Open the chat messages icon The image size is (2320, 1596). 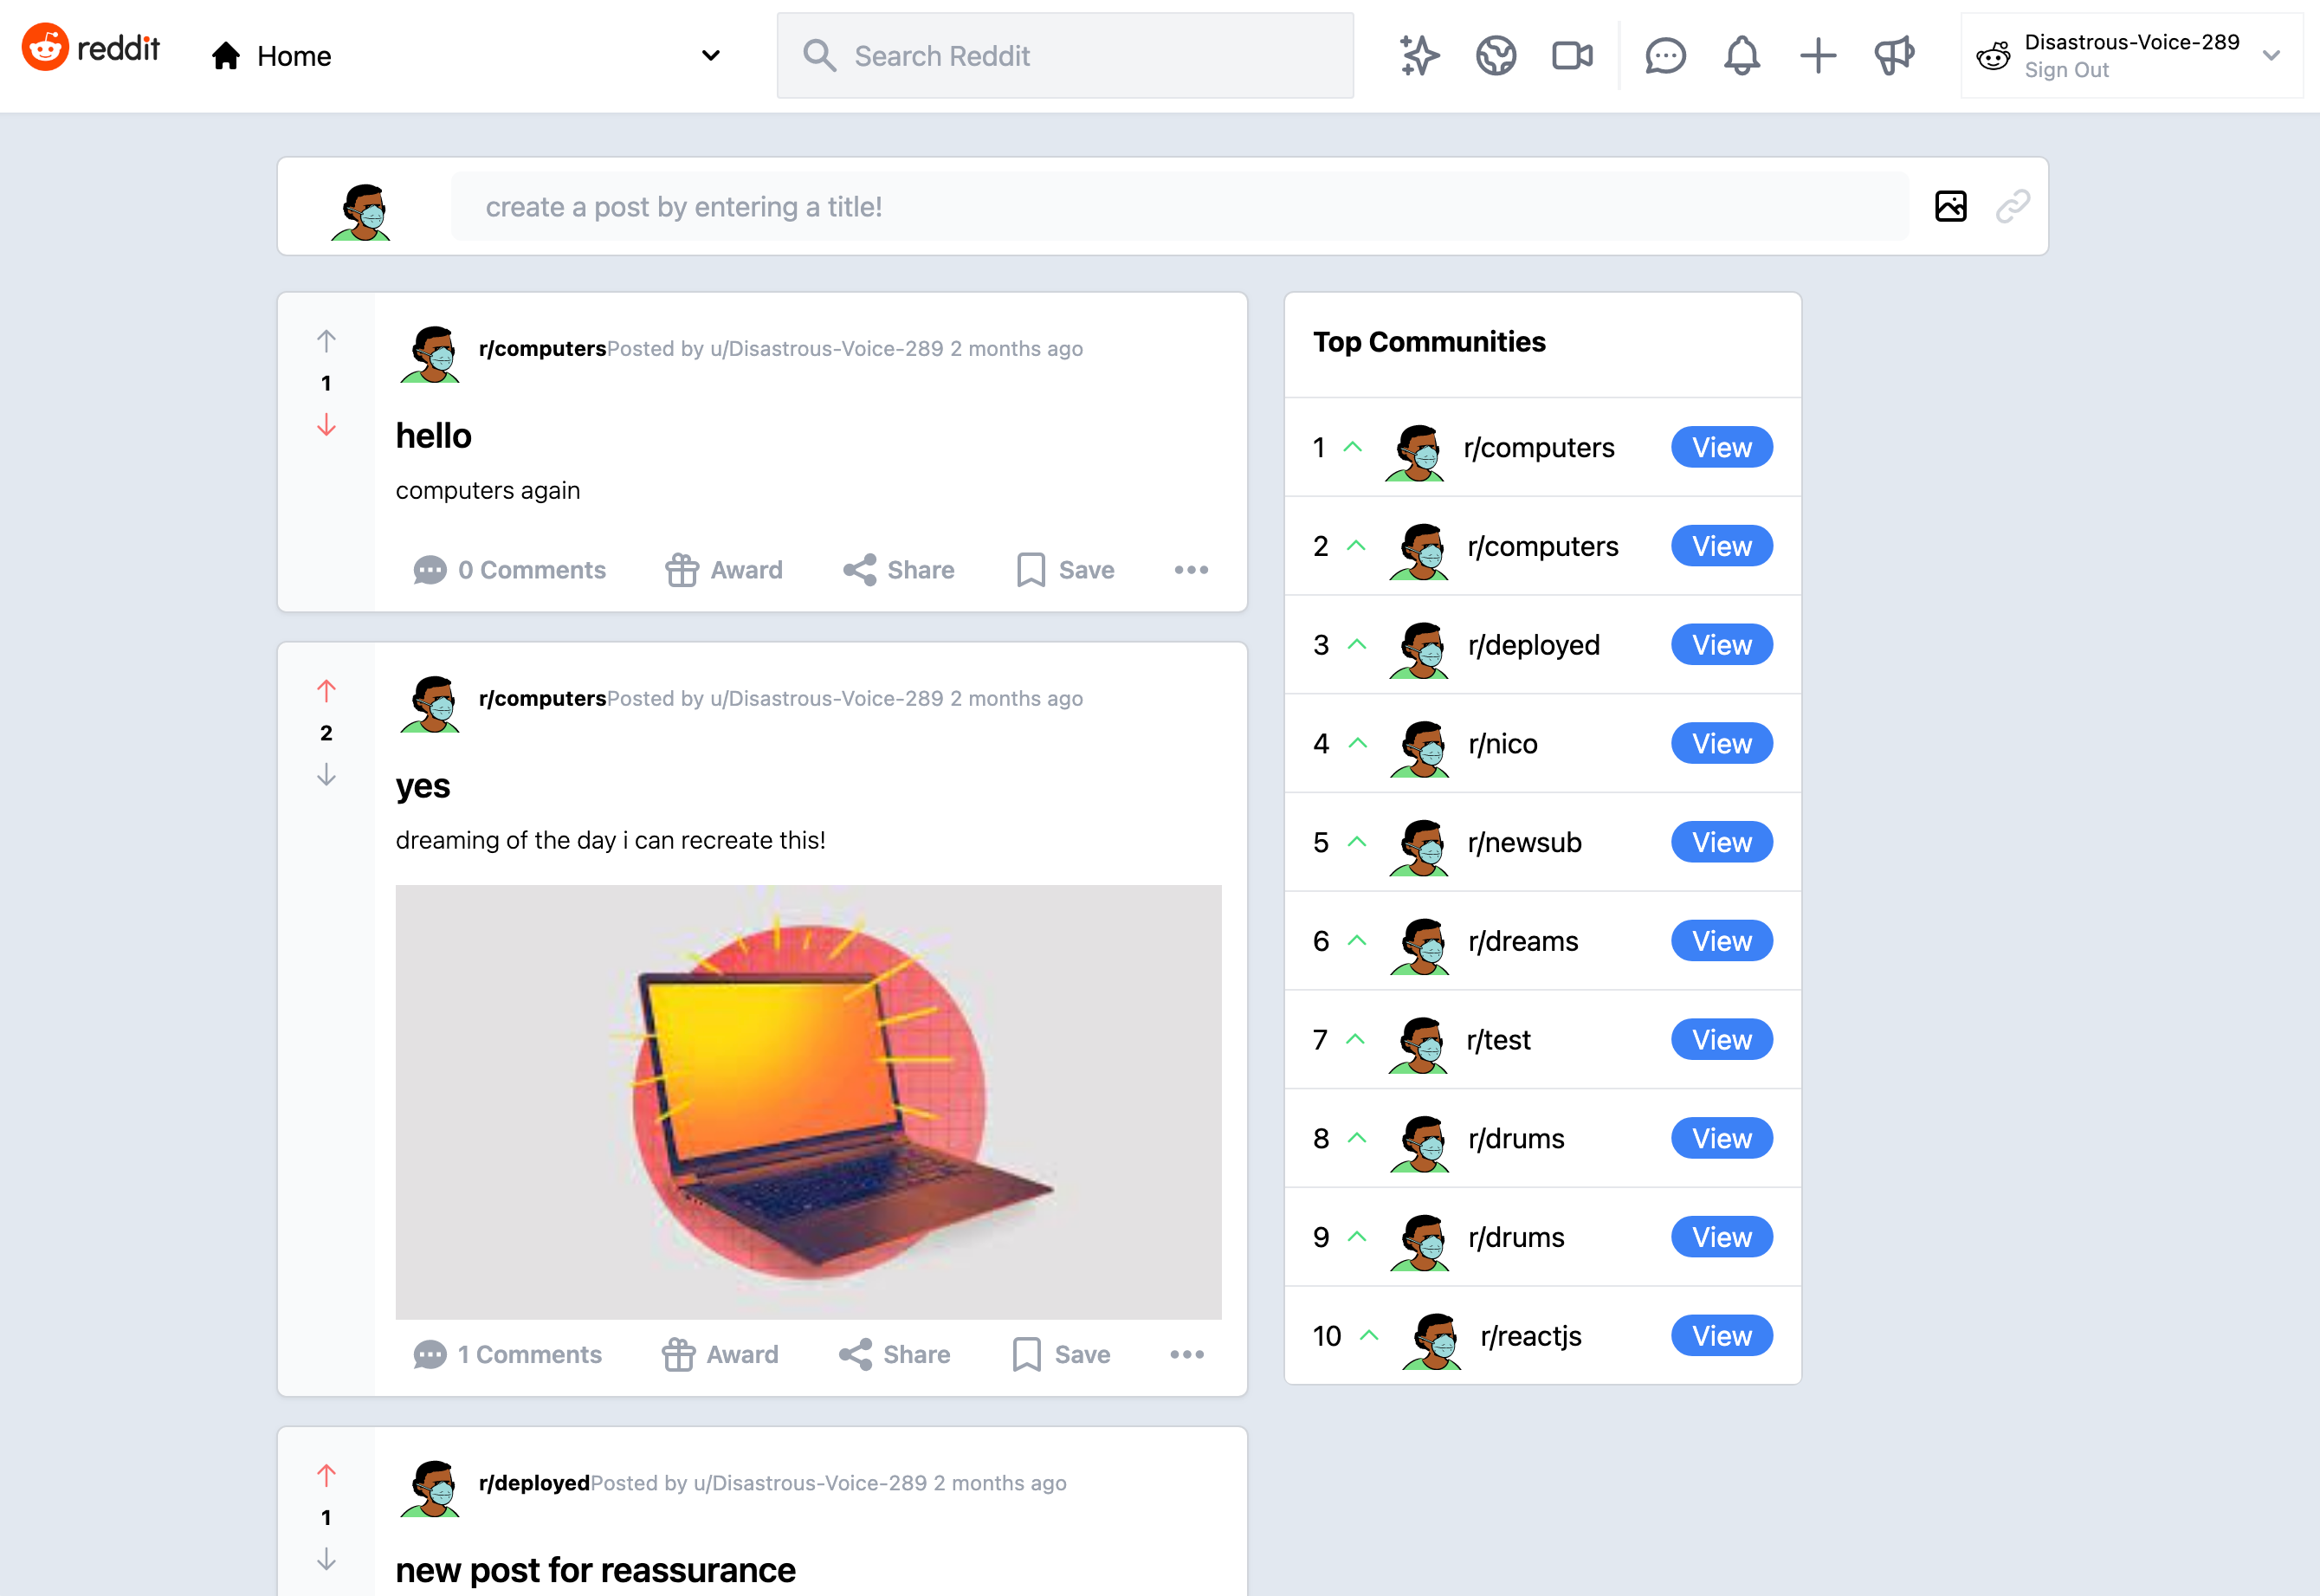pos(1665,56)
